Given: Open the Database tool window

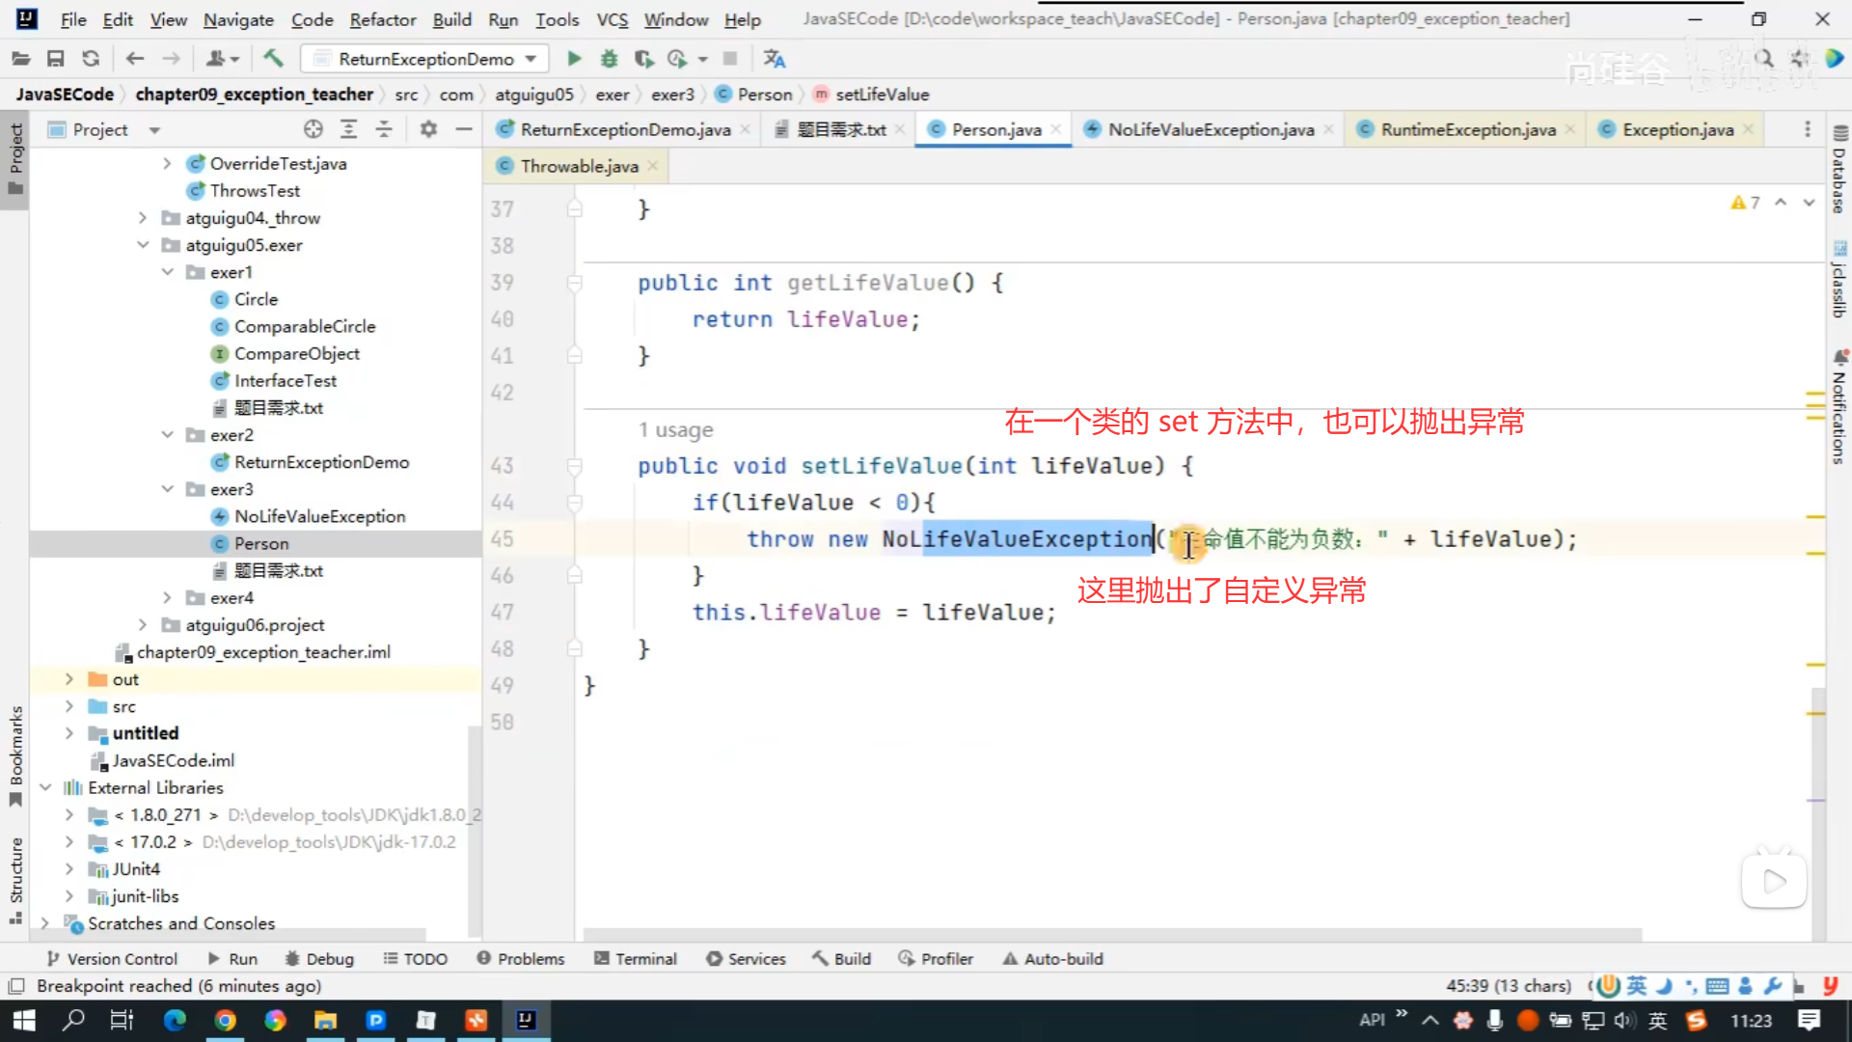Looking at the screenshot, I should pyautogui.click(x=1839, y=171).
